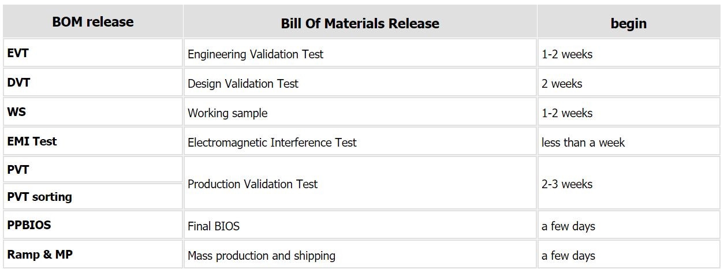Image resolution: width=724 pixels, height=269 pixels.
Task: Select the PVT sorting row label
Action: click(x=39, y=197)
